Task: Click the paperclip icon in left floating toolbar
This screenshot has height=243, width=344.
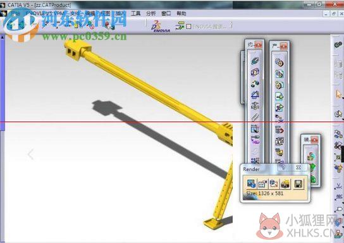Action: click(255, 117)
